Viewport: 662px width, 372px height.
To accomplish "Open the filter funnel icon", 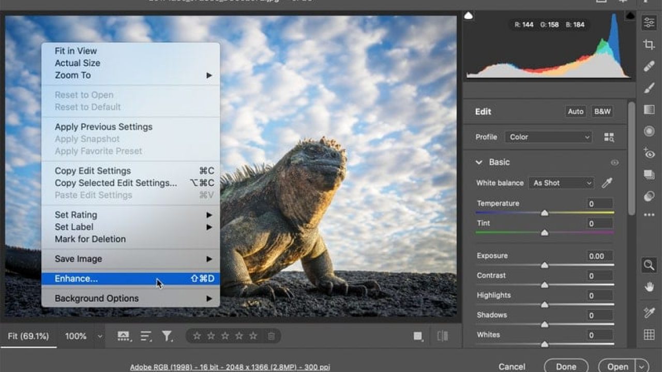I will (x=167, y=336).
